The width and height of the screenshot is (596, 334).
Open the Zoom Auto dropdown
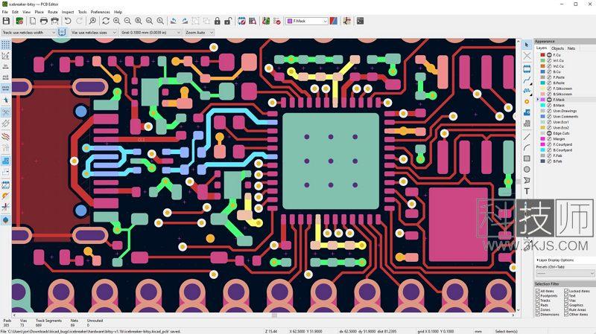pos(199,33)
